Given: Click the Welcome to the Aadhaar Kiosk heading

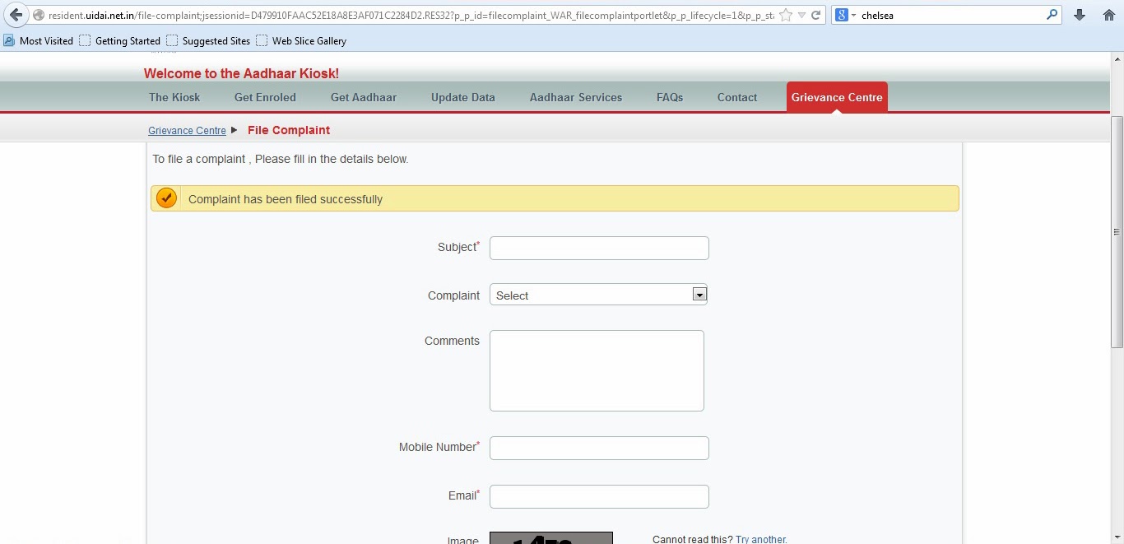Looking at the screenshot, I should [x=241, y=73].
